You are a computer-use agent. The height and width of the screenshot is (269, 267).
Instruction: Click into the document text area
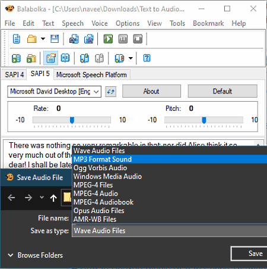pos(37,155)
